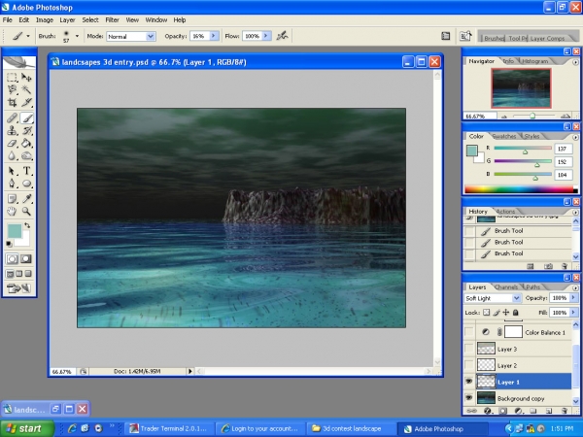Viewport: 583px width, 437px height.
Task: Select the Brush tool in toolbox
Action: [26, 118]
